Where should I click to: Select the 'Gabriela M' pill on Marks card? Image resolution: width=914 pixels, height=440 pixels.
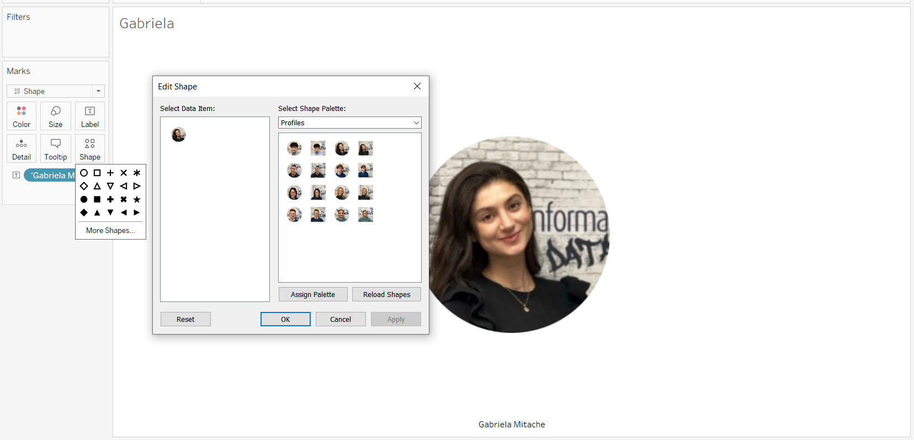coord(50,175)
